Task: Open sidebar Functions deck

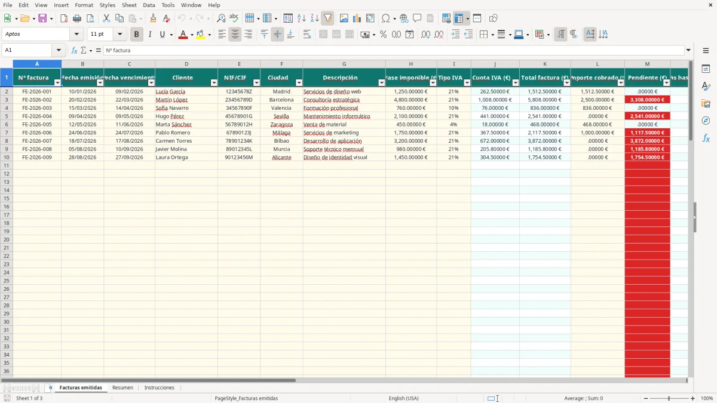Action: coord(706,139)
